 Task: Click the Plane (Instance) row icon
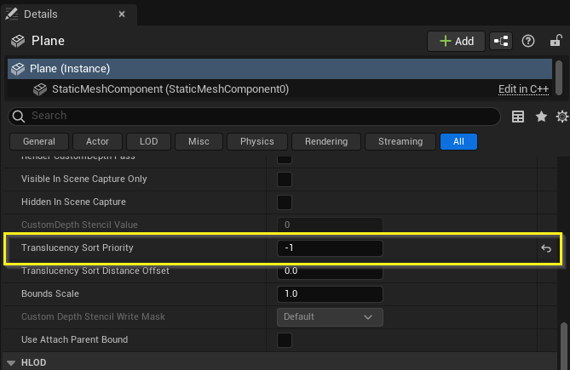18,69
